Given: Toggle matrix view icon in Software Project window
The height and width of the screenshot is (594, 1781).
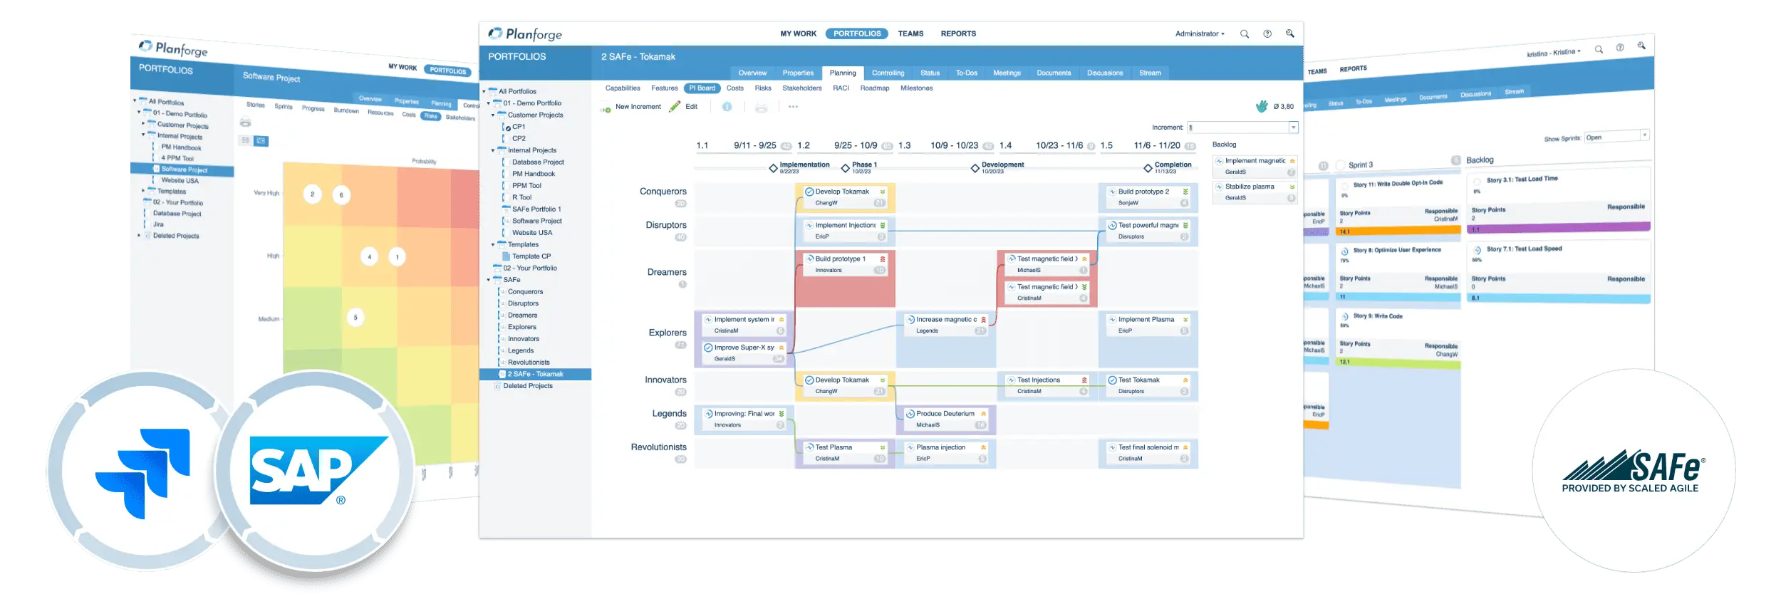Looking at the screenshot, I should click(x=261, y=141).
